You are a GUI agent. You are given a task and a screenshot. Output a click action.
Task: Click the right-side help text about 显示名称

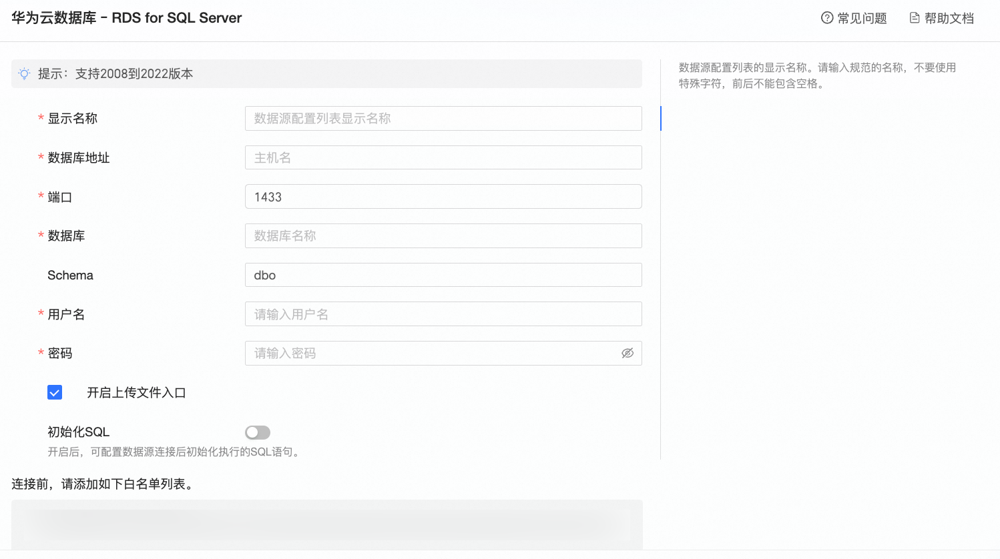click(x=818, y=75)
